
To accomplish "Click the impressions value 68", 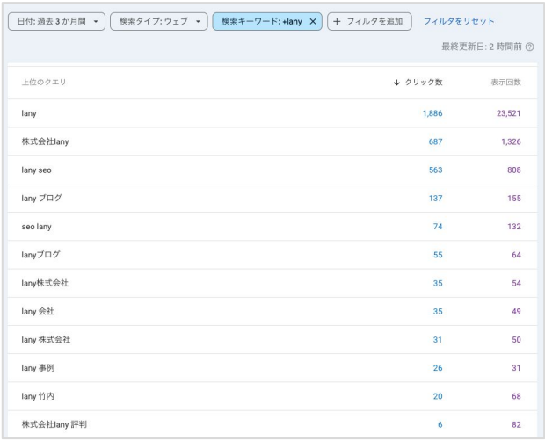I will click(516, 396).
